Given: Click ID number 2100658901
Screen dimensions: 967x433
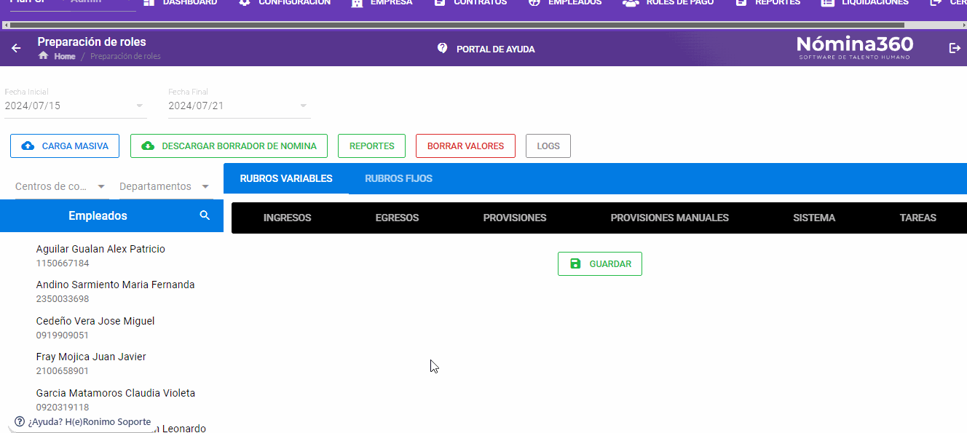Looking at the screenshot, I should [x=63, y=370].
